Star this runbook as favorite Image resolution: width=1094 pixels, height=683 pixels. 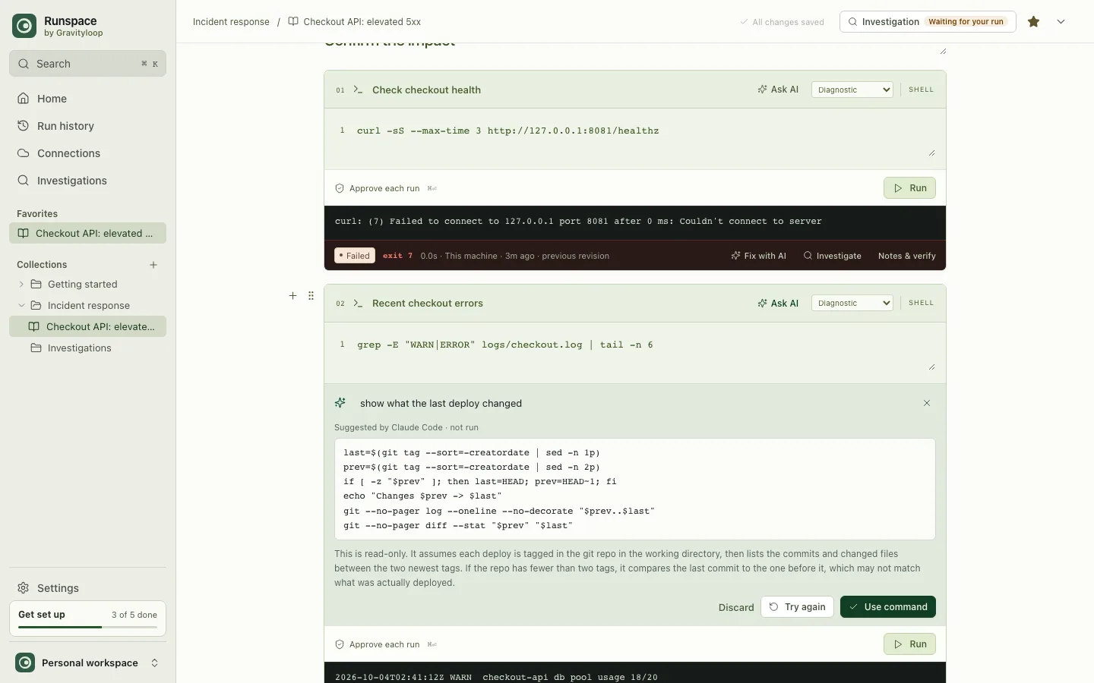pos(1033,22)
